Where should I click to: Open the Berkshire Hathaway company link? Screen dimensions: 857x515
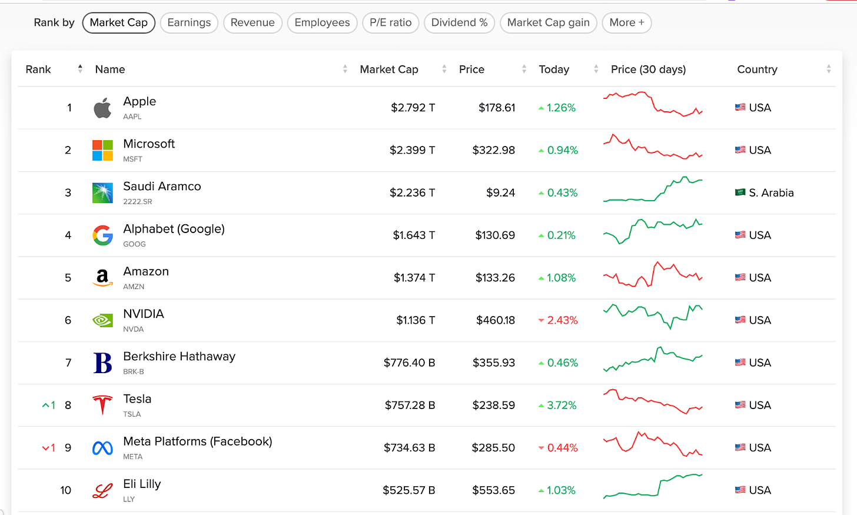click(179, 356)
